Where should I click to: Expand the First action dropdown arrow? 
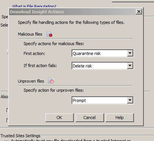tap(130, 53)
